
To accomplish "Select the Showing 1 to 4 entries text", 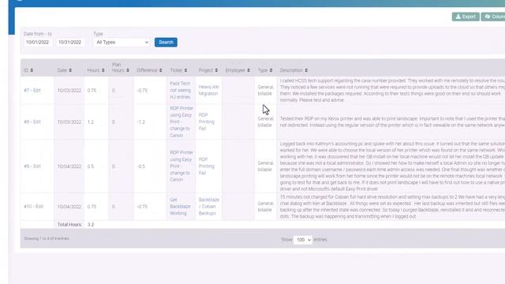I will [x=46, y=238].
